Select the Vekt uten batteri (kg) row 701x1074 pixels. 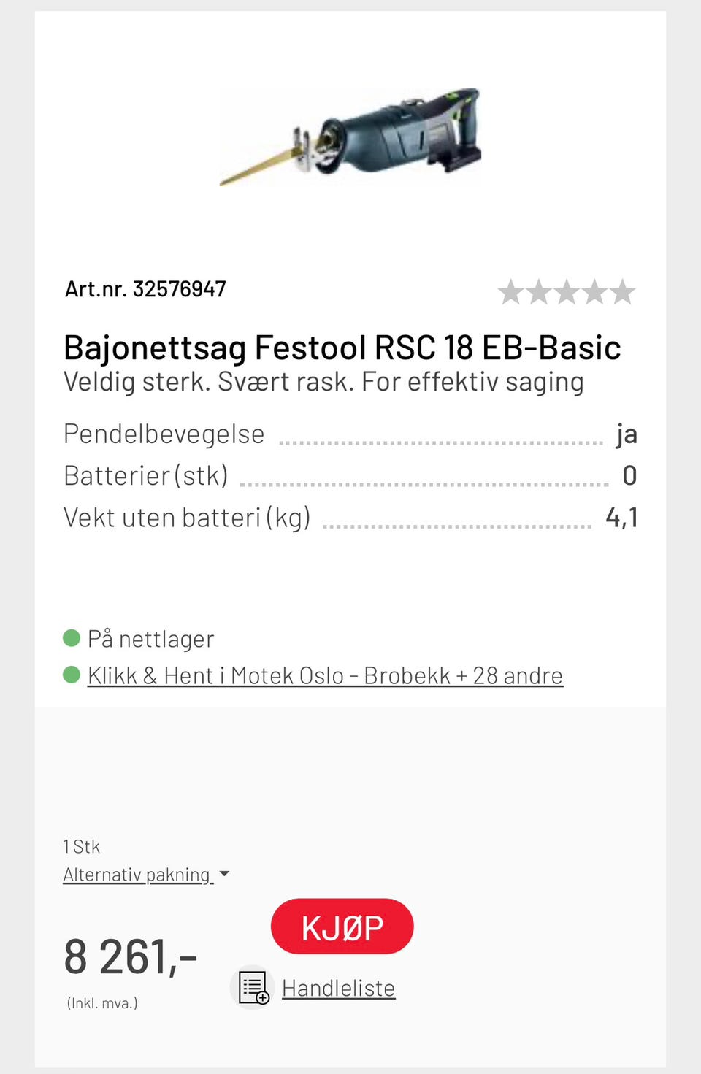pyautogui.click(x=350, y=518)
